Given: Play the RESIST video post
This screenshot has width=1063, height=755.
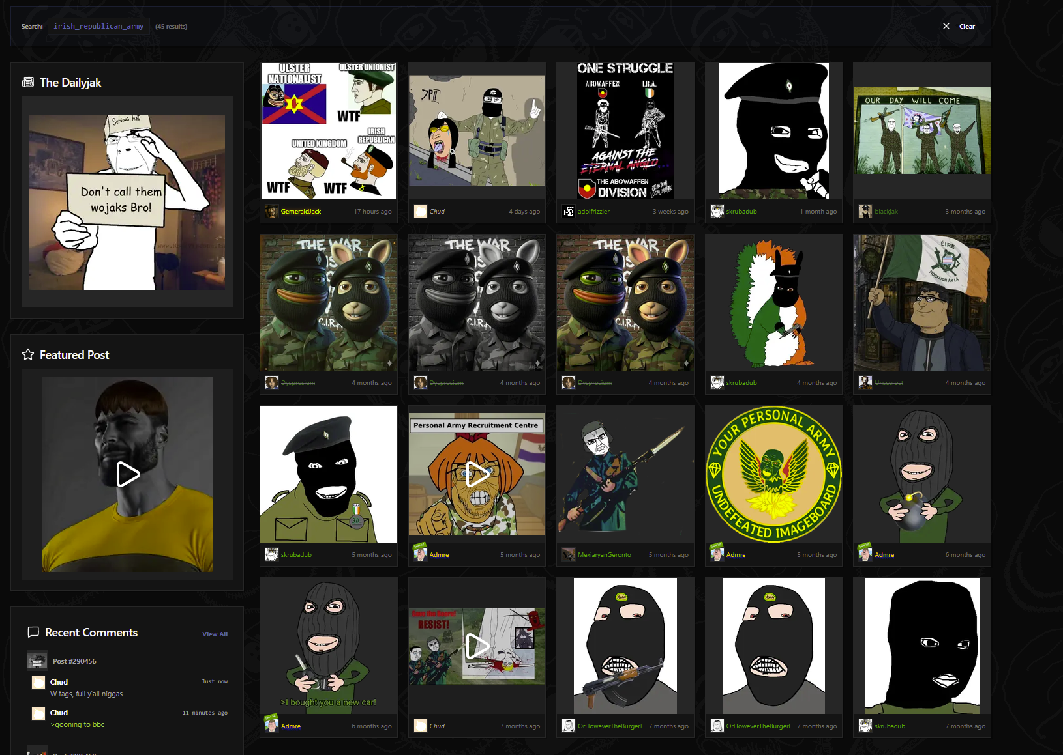Looking at the screenshot, I should [x=477, y=646].
